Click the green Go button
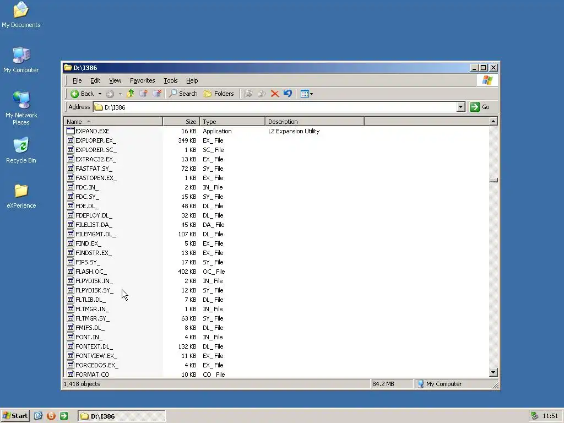564x423 pixels. [480, 107]
